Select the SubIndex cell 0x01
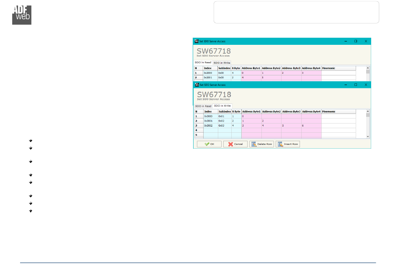 point(225,116)
